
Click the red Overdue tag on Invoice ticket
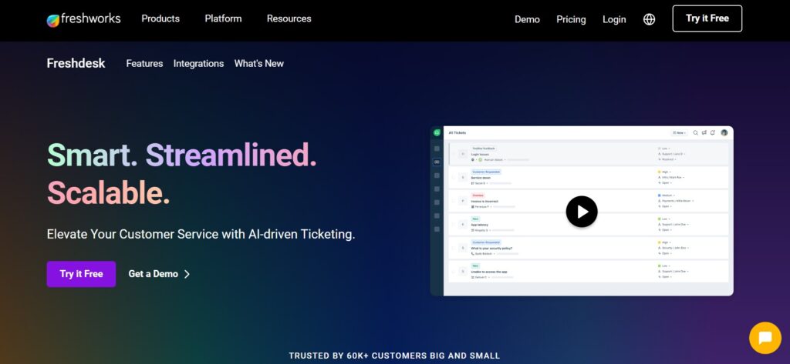pyautogui.click(x=478, y=195)
